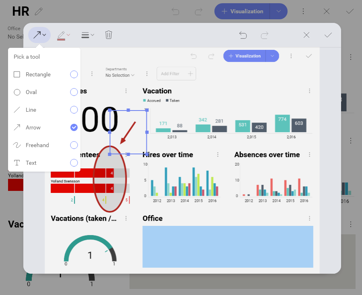Screen dimensions: 362x295
Task: Click the red arrow annotation
Action: click(x=128, y=133)
